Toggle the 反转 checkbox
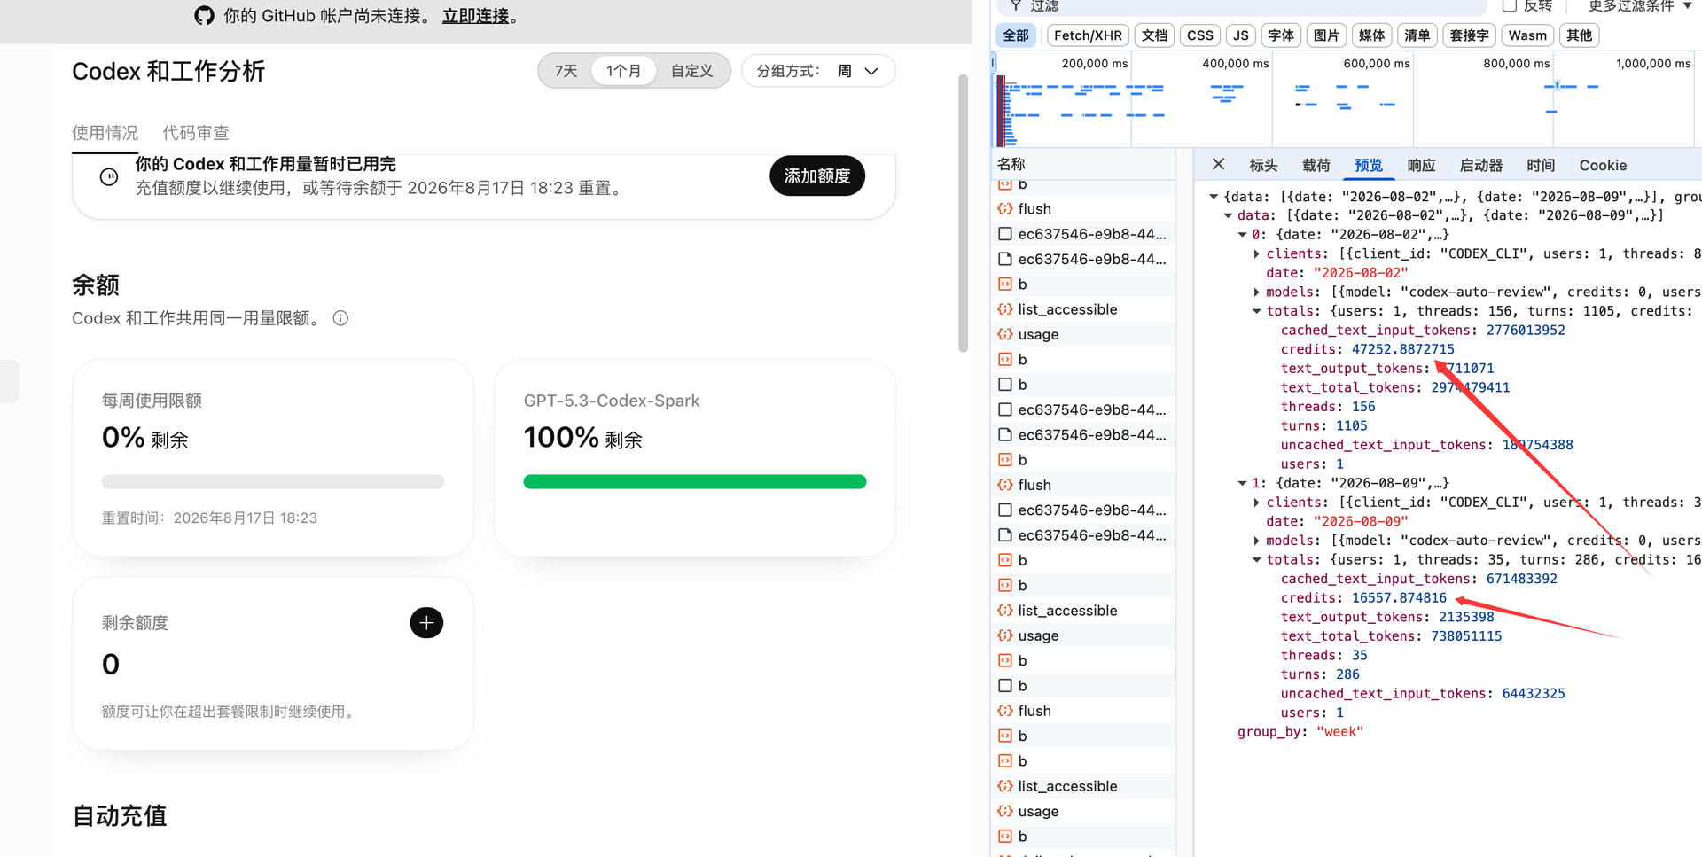This screenshot has width=1702, height=857. [1509, 5]
